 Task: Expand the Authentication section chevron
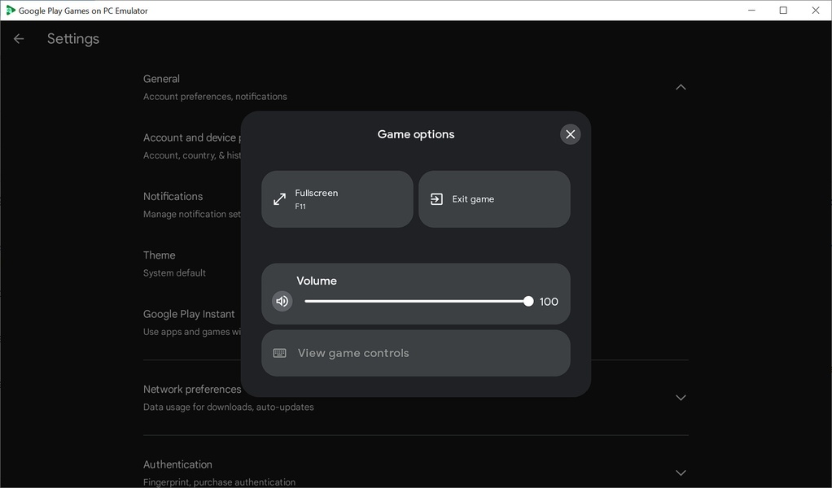pos(681,473)
